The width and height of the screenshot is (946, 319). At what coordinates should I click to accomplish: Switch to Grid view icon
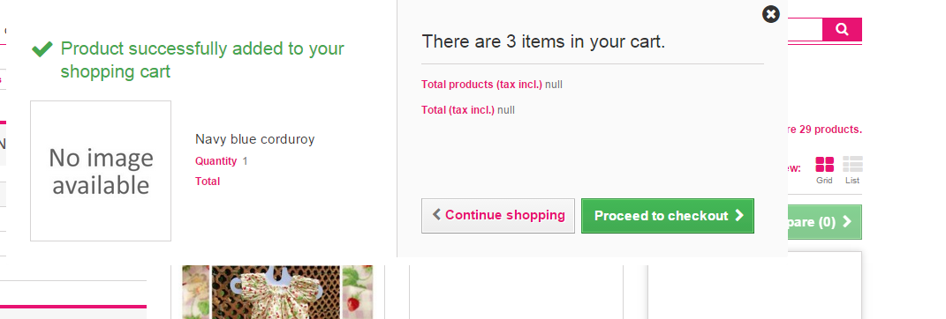click(x=824, y=165)
